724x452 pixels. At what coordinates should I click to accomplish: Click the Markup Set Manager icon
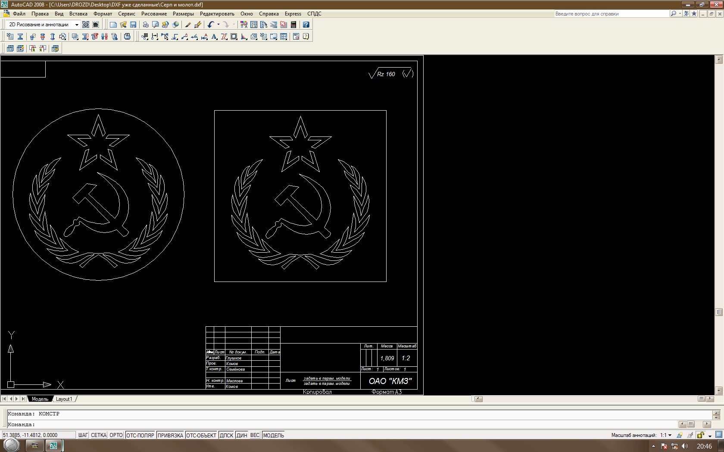coord(284,25)
